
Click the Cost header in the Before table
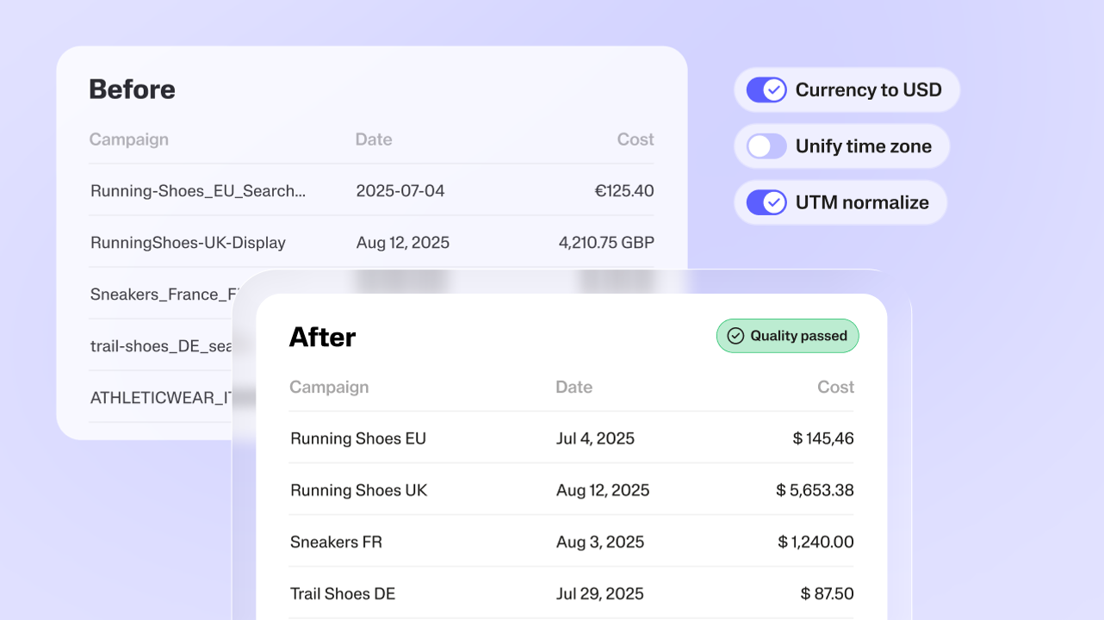click(635, 139)
